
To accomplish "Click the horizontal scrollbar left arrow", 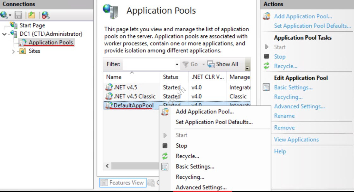I will click(x=107, y=166).
